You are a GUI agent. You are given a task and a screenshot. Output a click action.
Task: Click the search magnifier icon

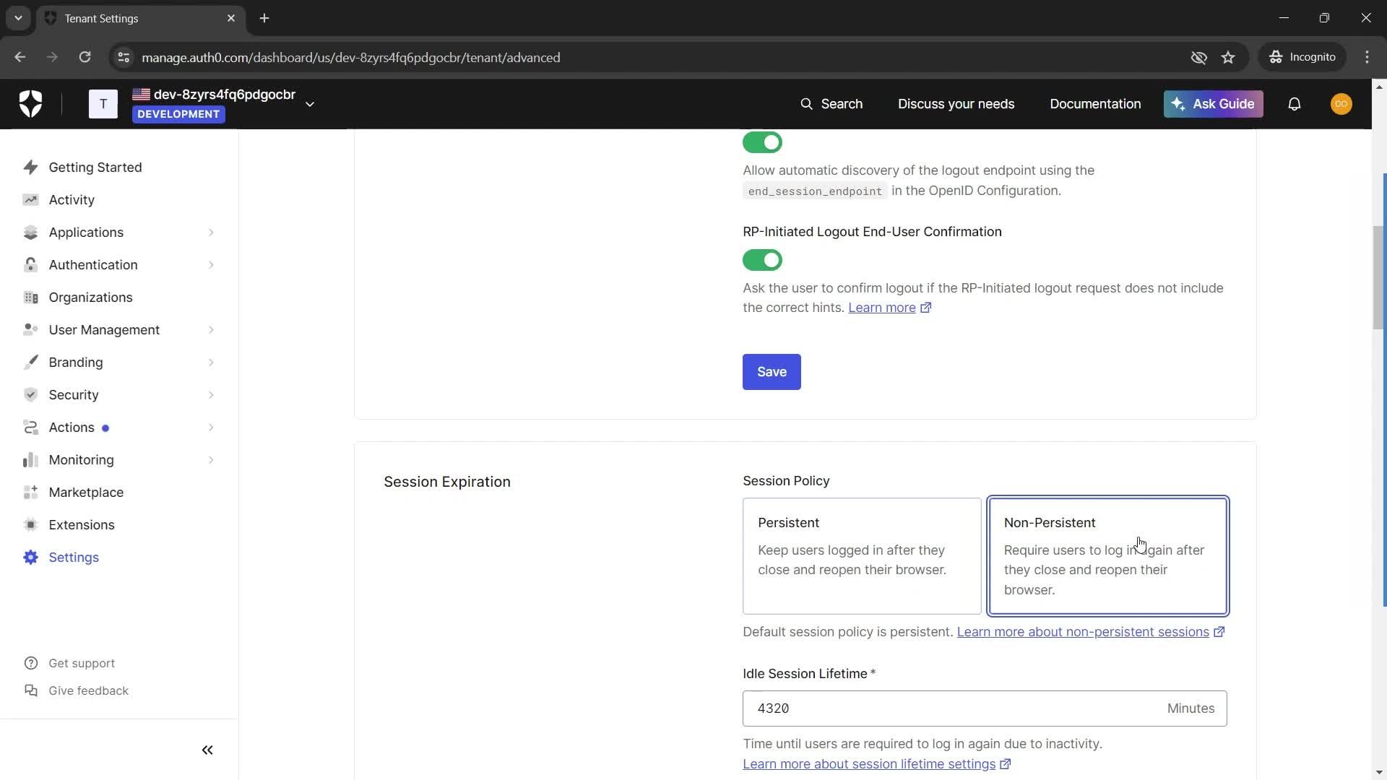point(806,104)
